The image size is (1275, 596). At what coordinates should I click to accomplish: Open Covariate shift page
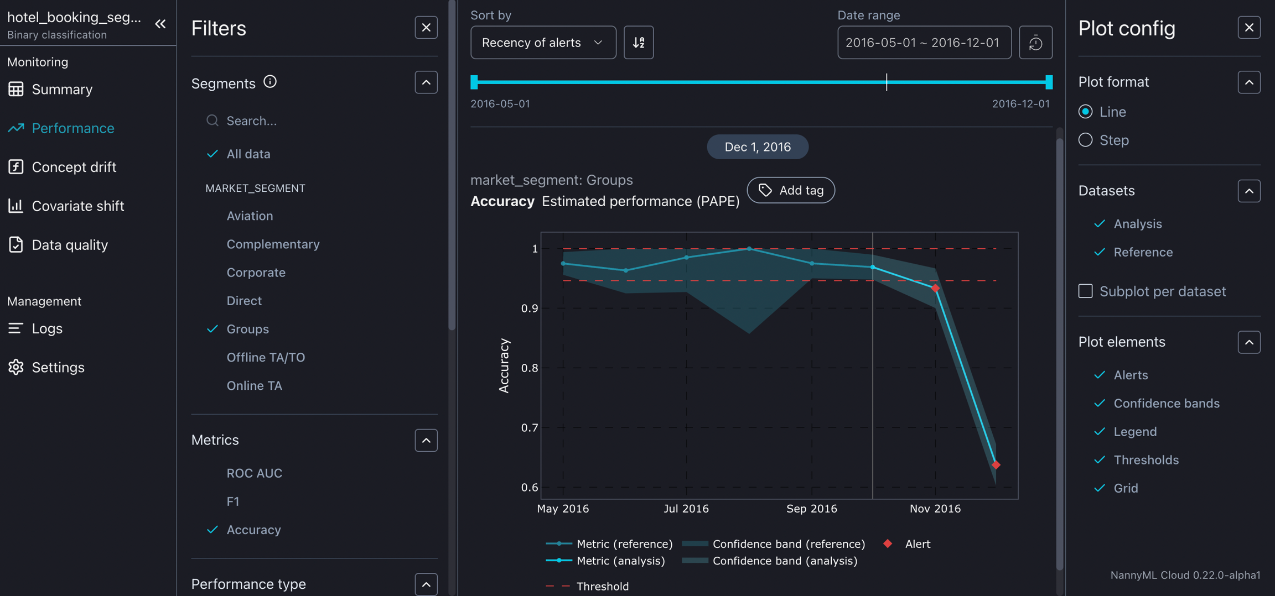pos(77,206)
